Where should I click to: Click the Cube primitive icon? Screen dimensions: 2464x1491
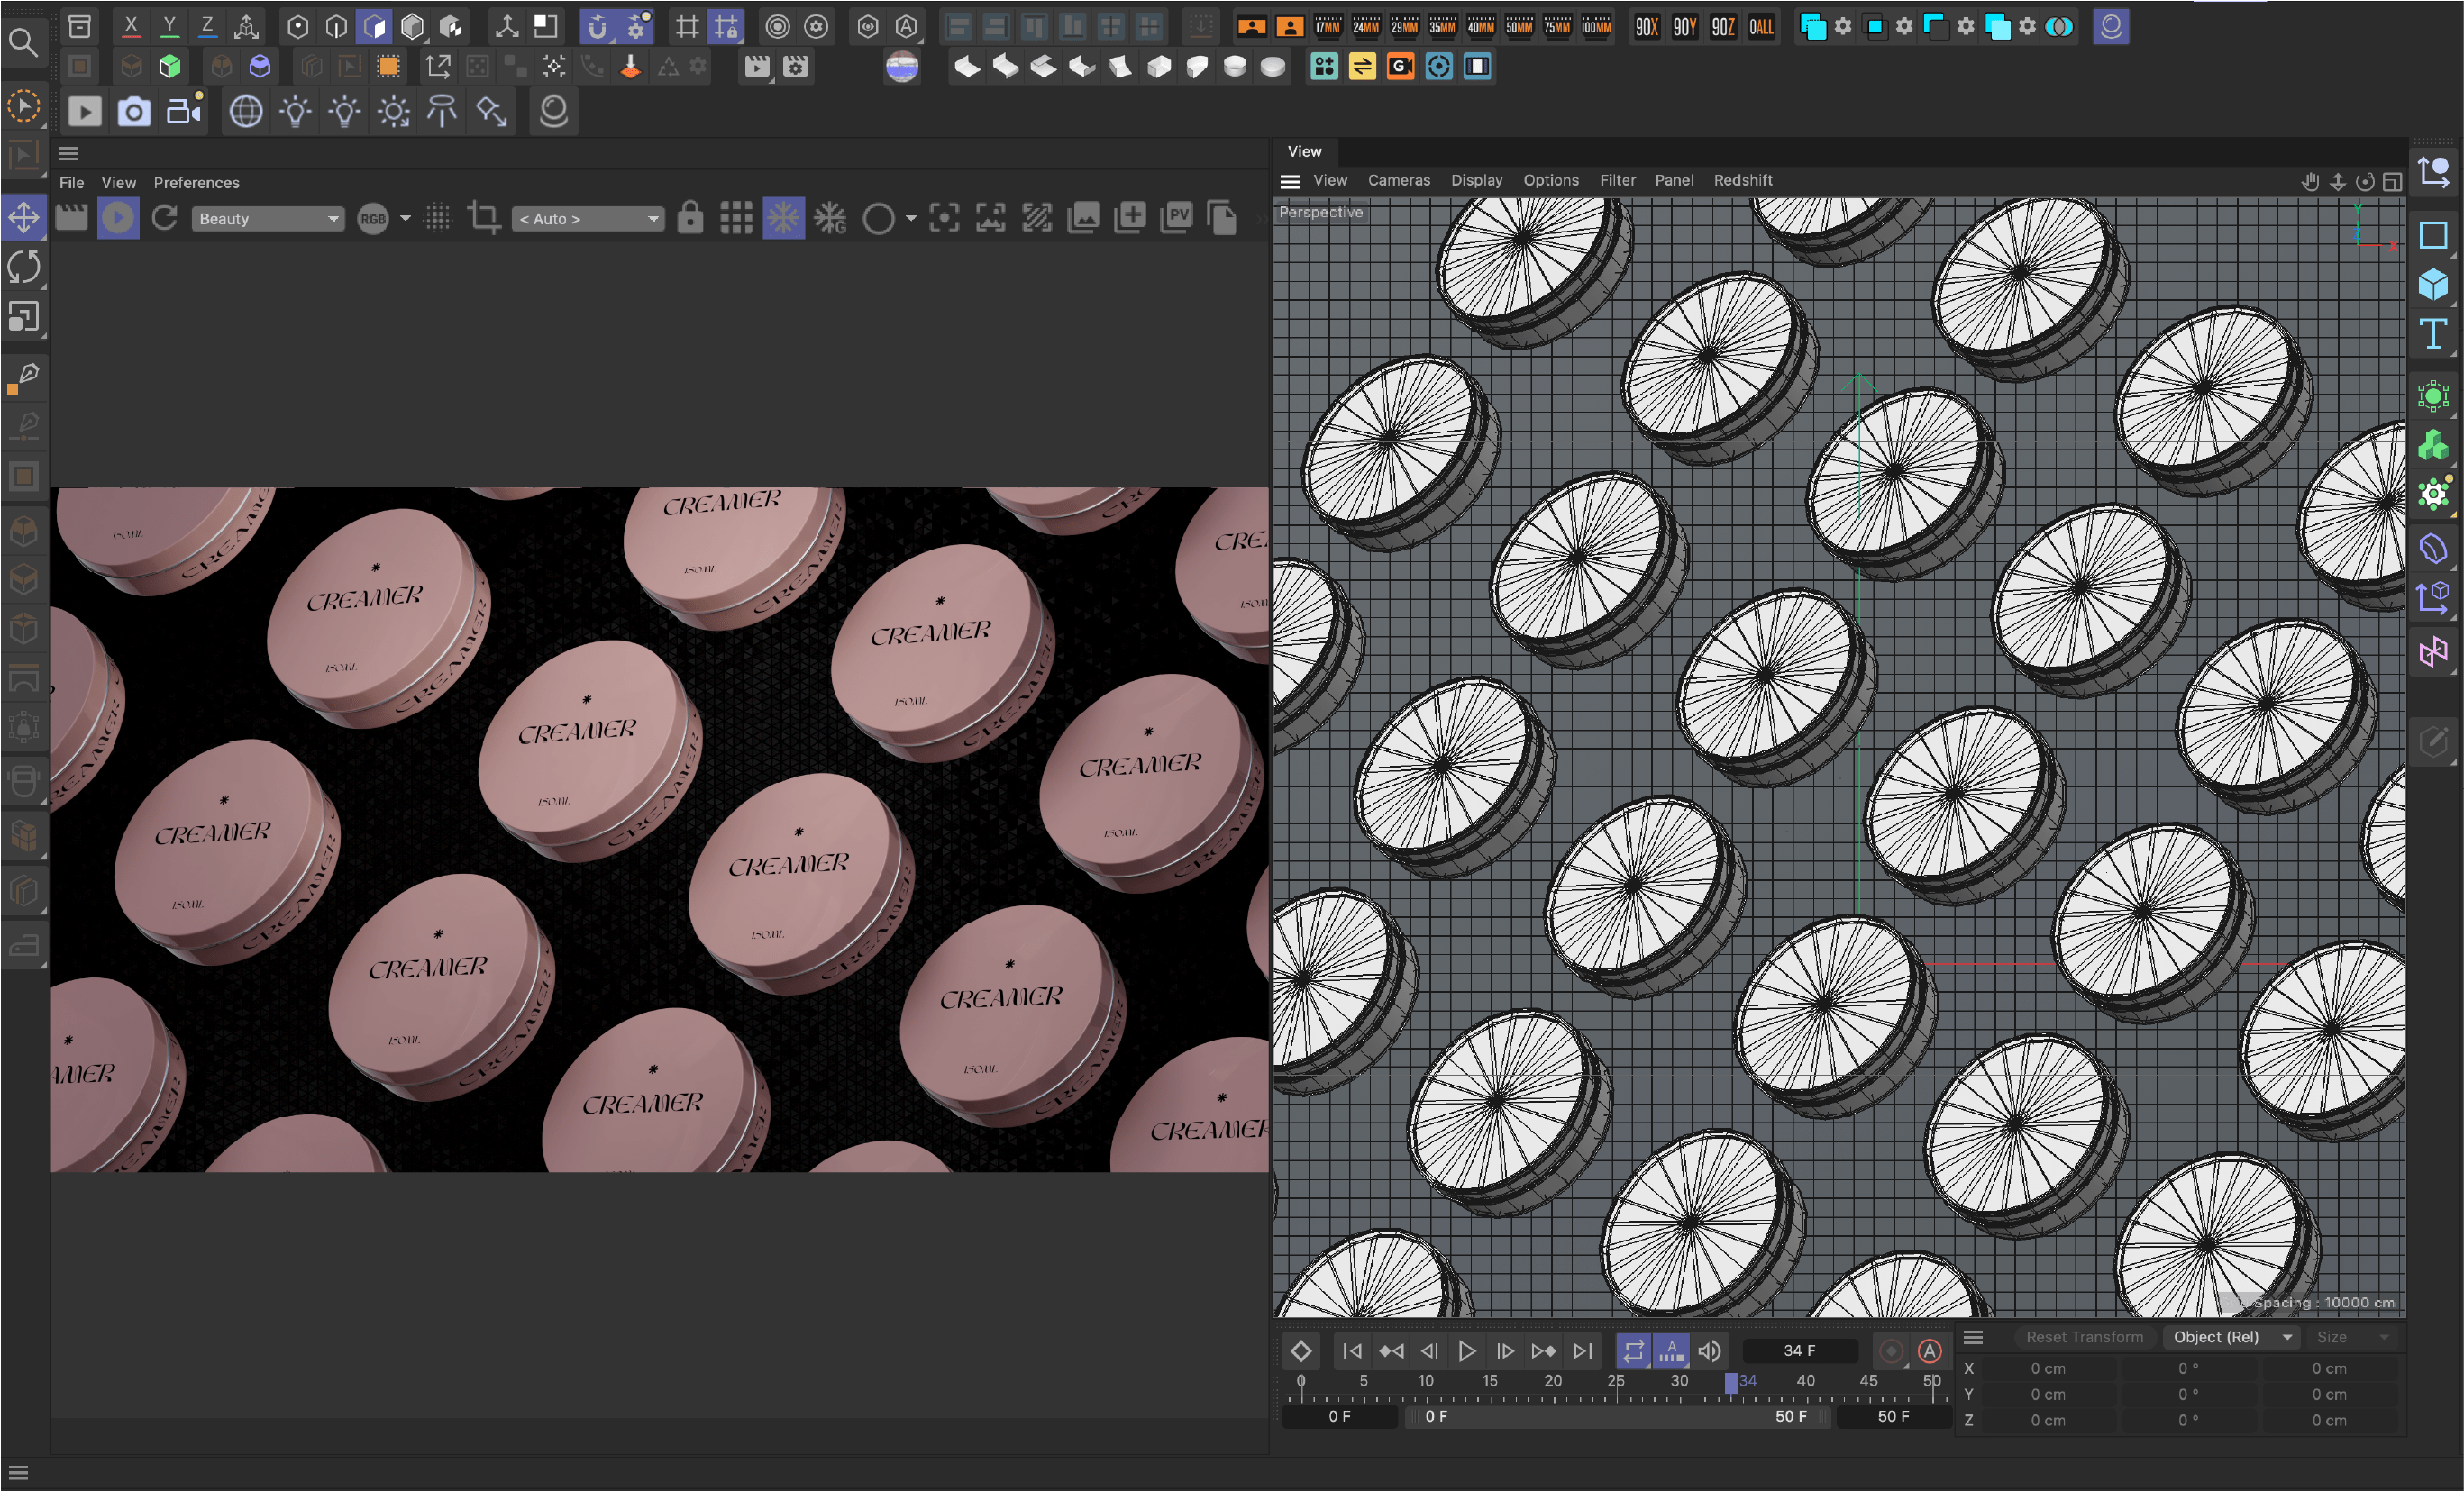2432,285
